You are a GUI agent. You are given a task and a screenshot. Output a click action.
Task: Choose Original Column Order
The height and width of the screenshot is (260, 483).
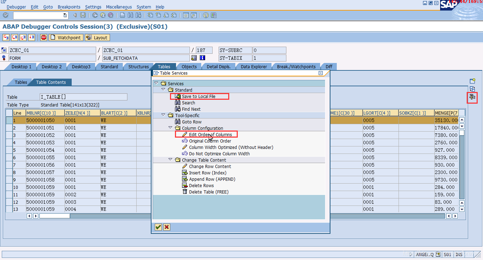pyautogui.click(x=210, y=141)
